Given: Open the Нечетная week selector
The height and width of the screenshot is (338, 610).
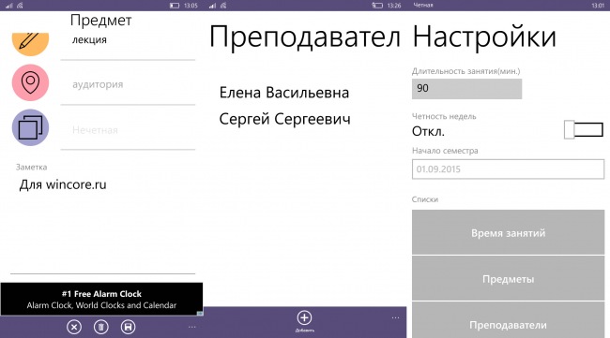Looking at the screenshot, I should point(128,130).
